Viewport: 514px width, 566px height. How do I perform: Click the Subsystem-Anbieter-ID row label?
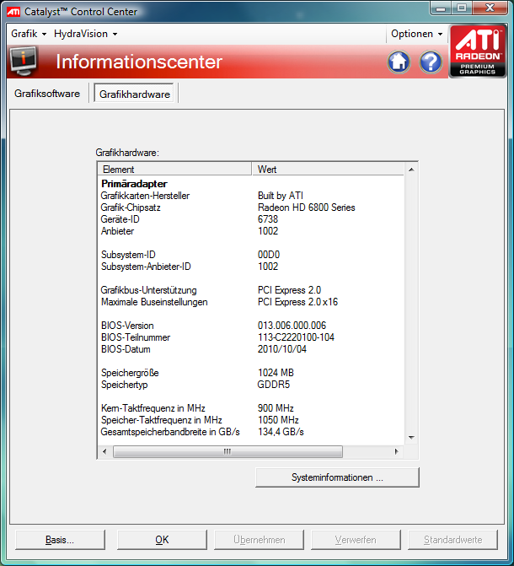point(146,267)
